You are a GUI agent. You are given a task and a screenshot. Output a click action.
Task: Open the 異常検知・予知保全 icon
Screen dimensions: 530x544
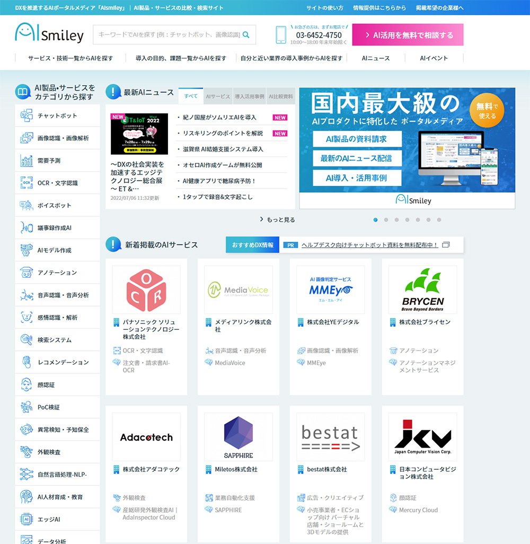[x=25, y=429]
